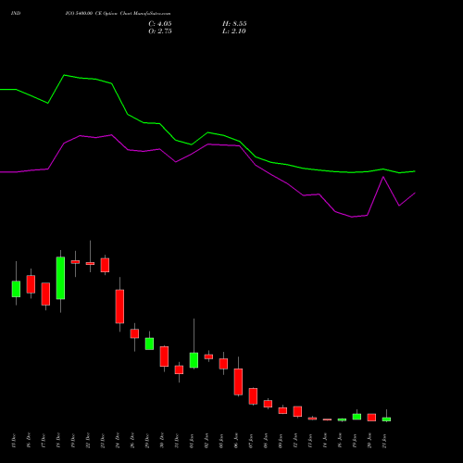The height and width of the screenshot is (463, 463).
Task: Click the 'IND' label in the header
Action: tap(16, 13)
